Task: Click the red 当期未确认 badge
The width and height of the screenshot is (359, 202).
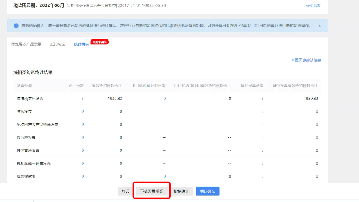Action: [100, 42]
